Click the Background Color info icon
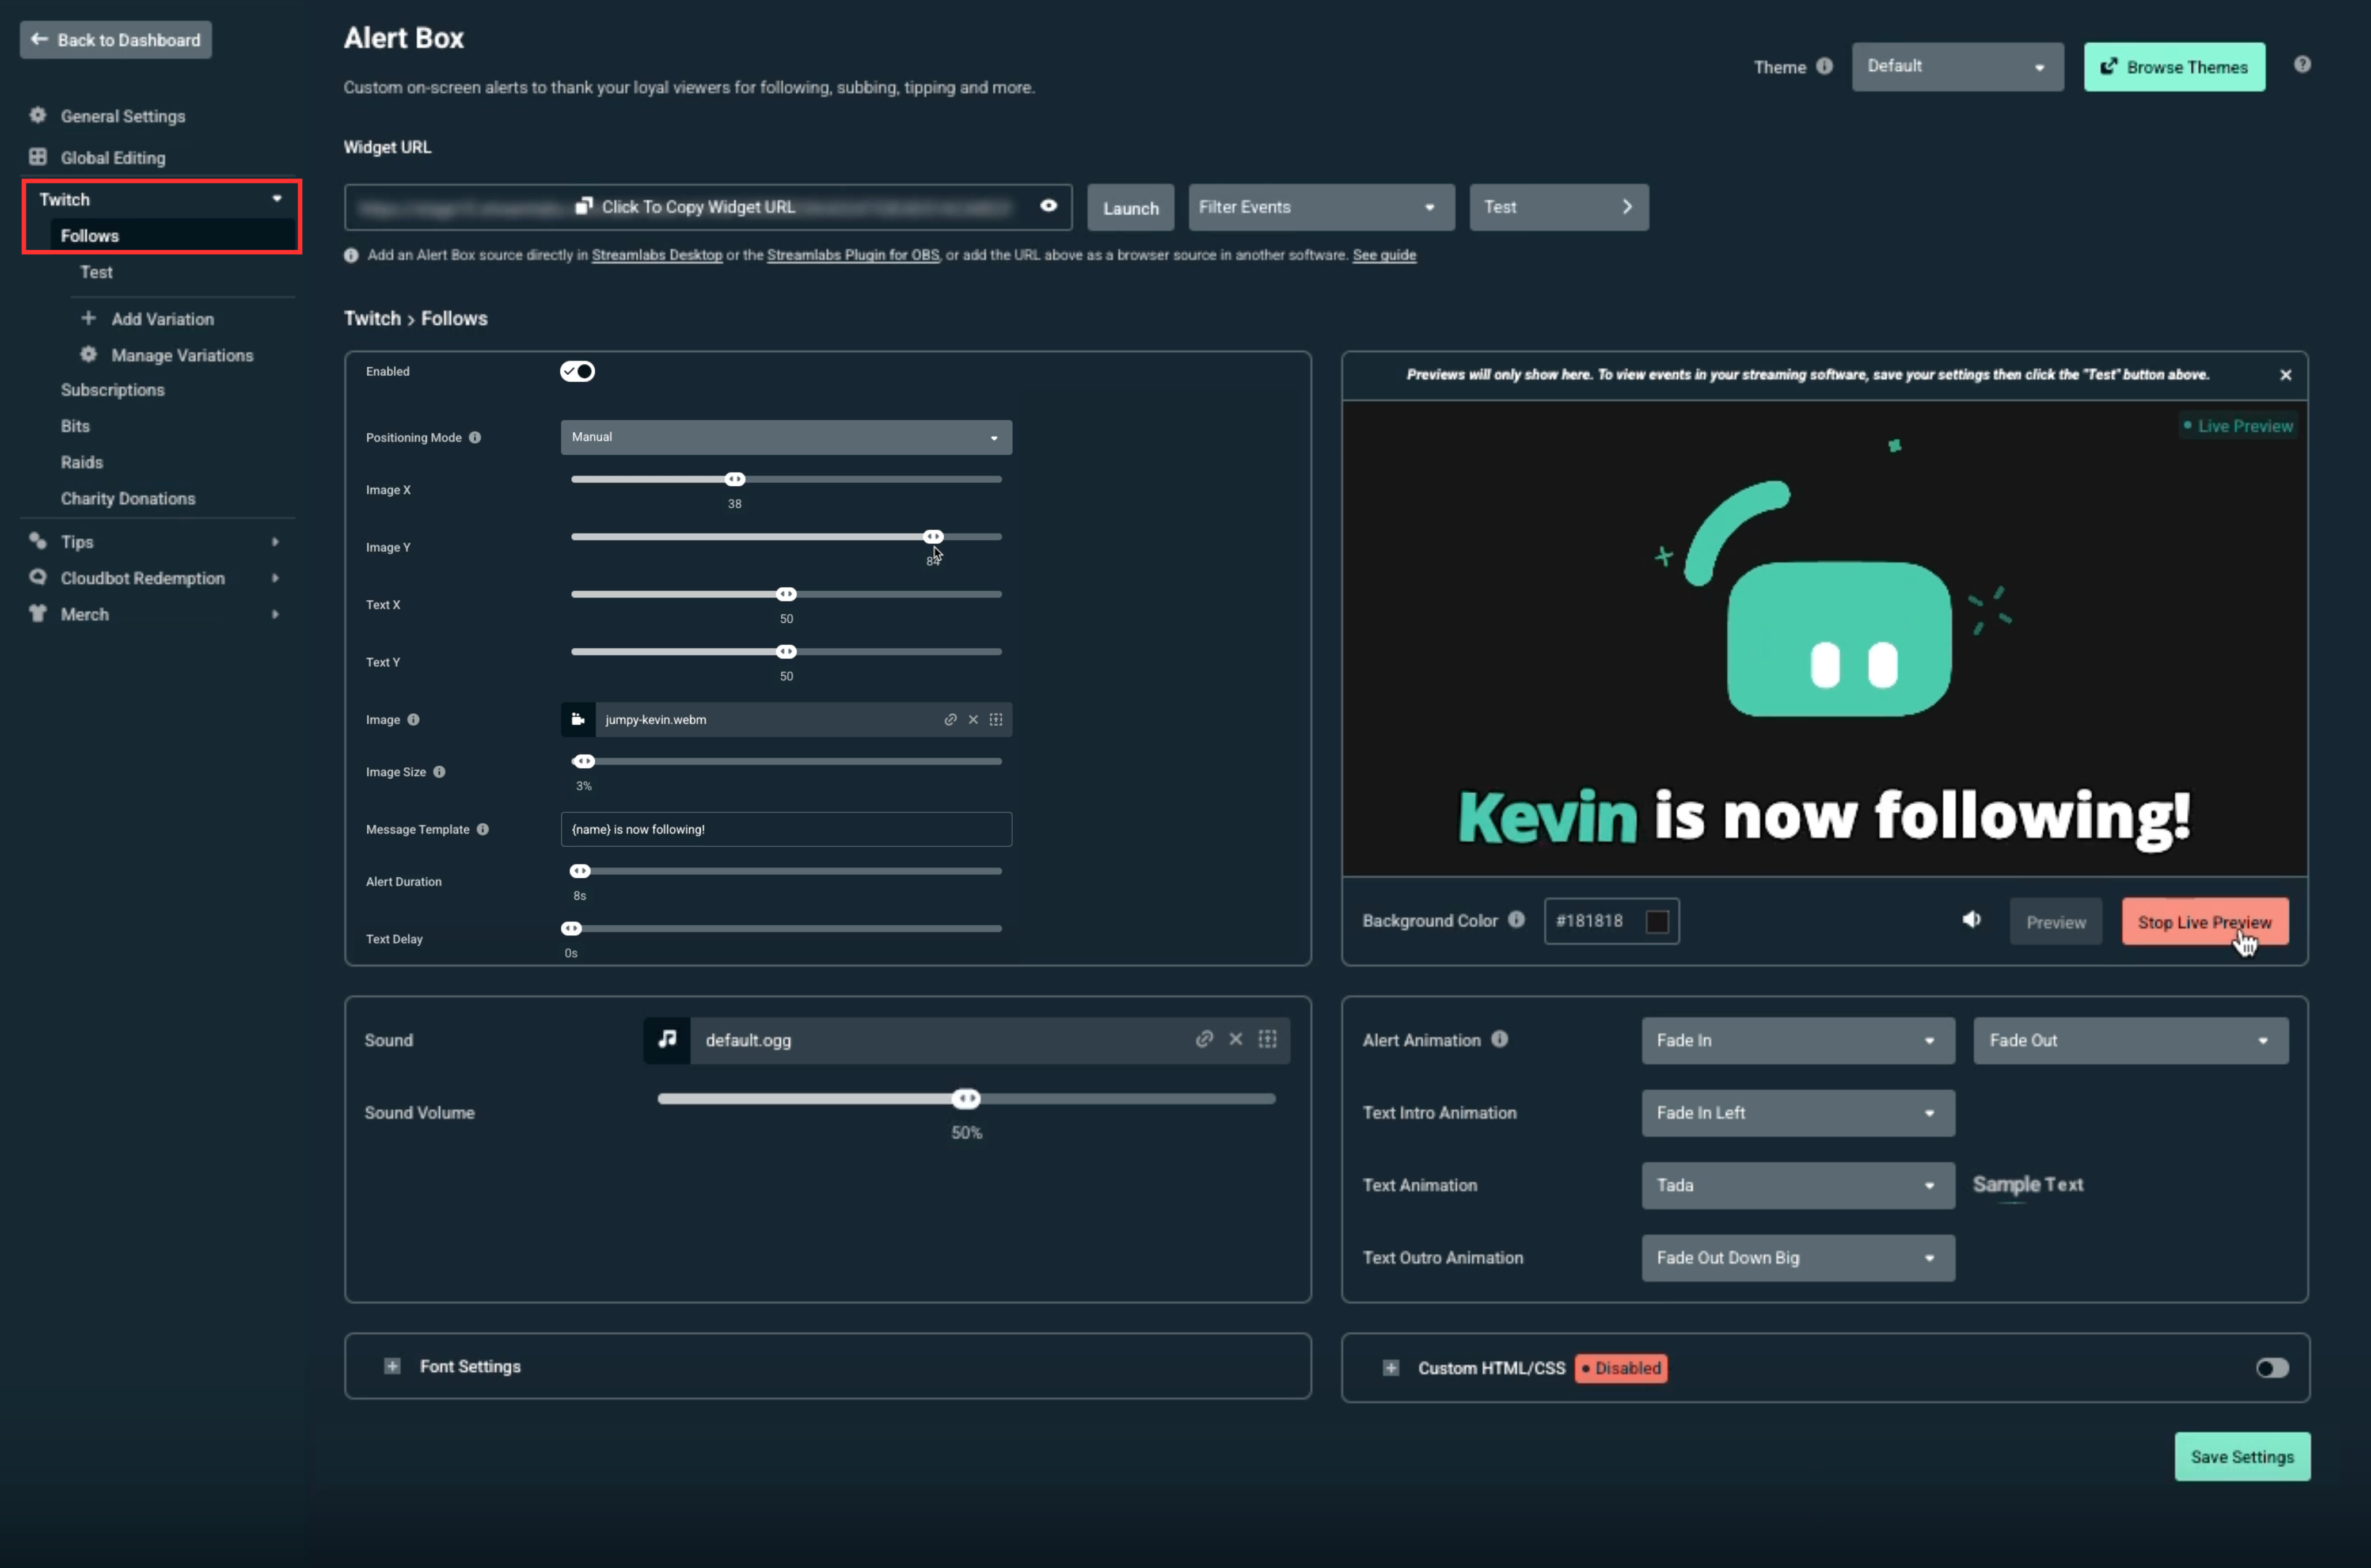Viewport: 2371px width, 1568px height. (x=1516, y=919)
